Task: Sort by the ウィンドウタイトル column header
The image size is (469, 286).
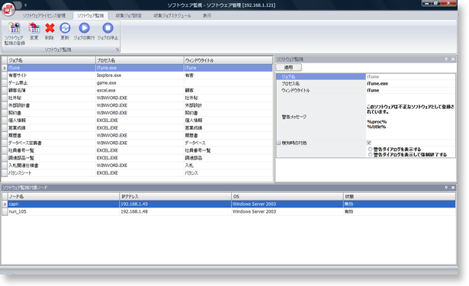Action: click(x=228, y=60)
